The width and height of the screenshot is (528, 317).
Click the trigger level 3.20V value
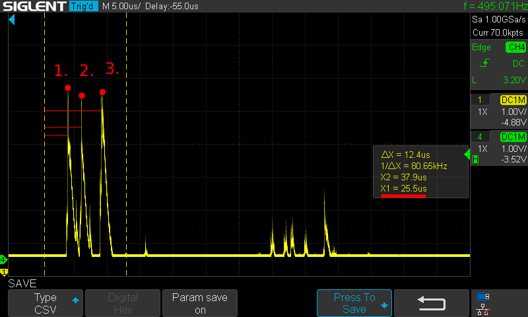click(x=514, y=80)
